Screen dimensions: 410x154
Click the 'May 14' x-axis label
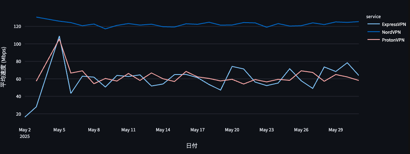coord(163,130)
